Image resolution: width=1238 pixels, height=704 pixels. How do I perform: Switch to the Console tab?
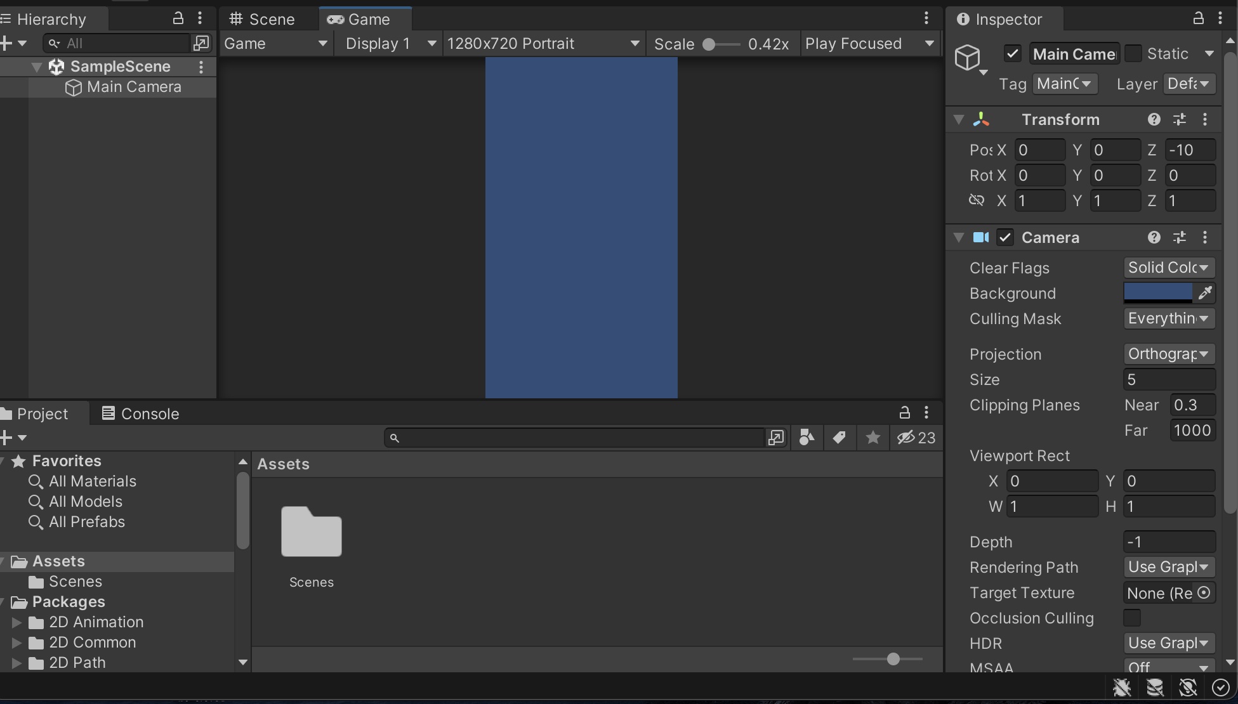141,414
